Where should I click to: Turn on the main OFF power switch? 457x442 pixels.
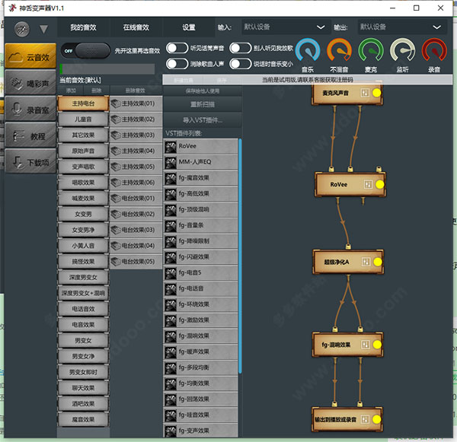(85, 51)
